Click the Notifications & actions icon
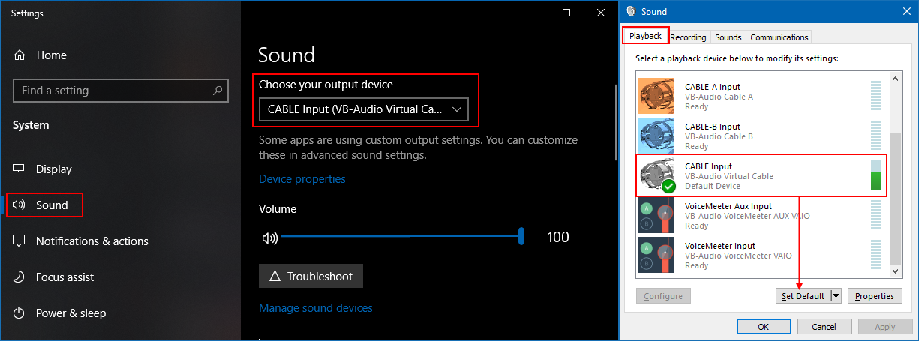919x341 pixels. (20, 241)
